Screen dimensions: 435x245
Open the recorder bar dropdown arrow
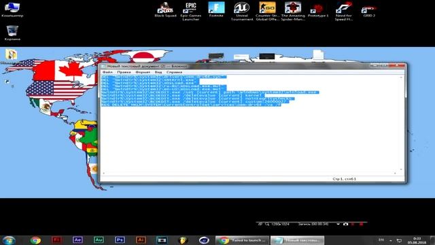pyautogui.click(x=338, y=224)
